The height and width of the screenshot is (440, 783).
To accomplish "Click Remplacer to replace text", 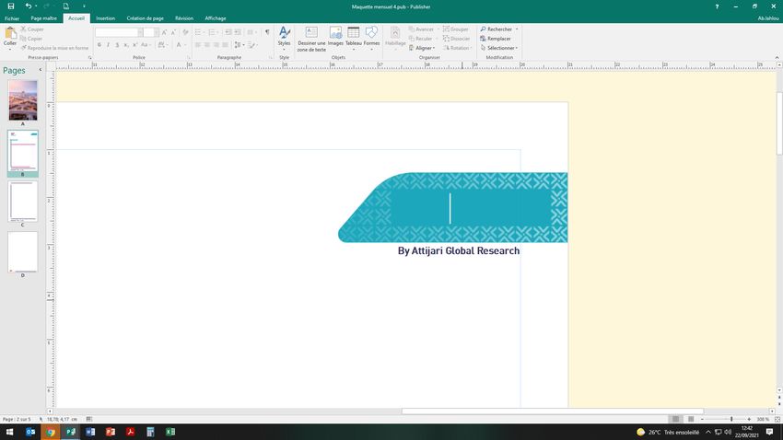I will tap(496, 39).
